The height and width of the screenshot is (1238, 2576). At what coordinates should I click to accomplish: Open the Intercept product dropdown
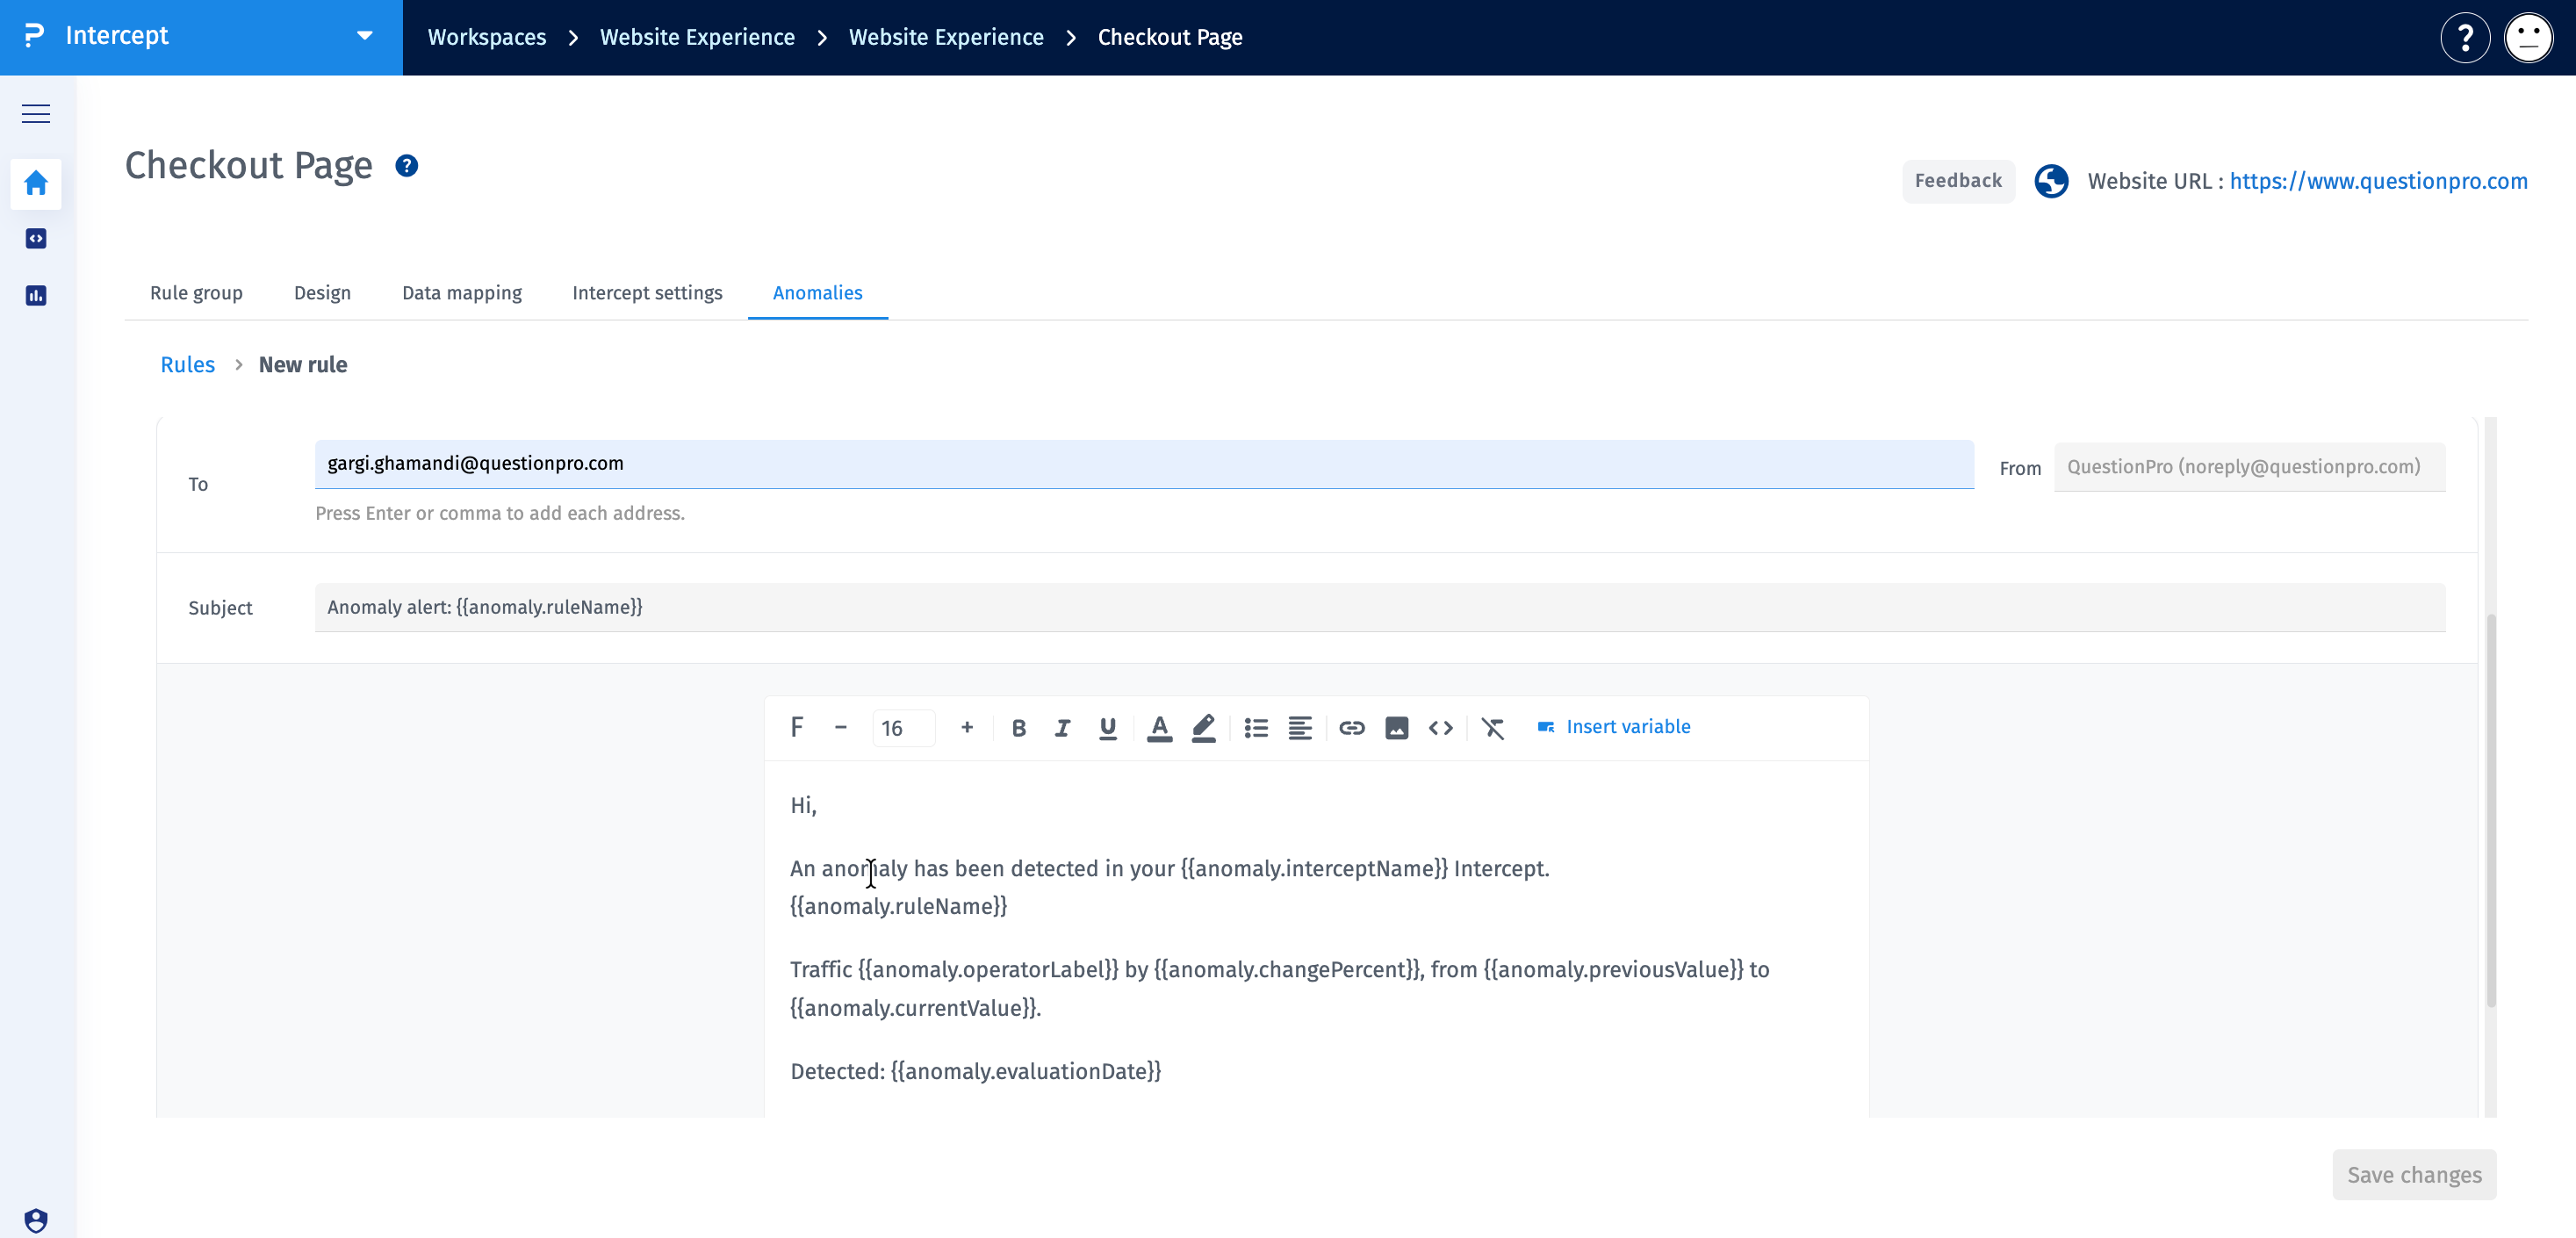click(201, 37)
